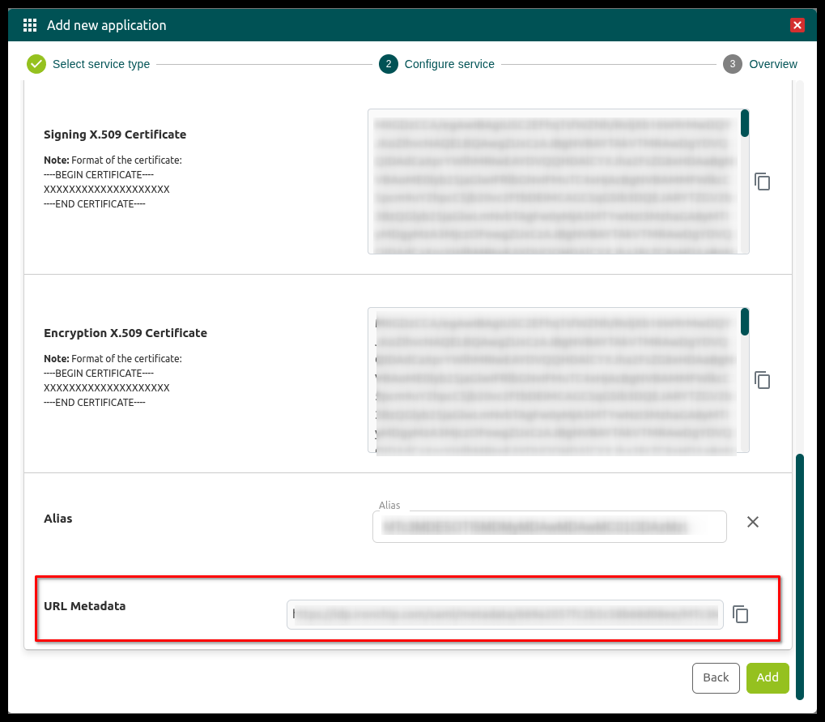Screen dimensions: 825x722
Task: Close the Add new application dialog
Action: [x=797, y=25]
